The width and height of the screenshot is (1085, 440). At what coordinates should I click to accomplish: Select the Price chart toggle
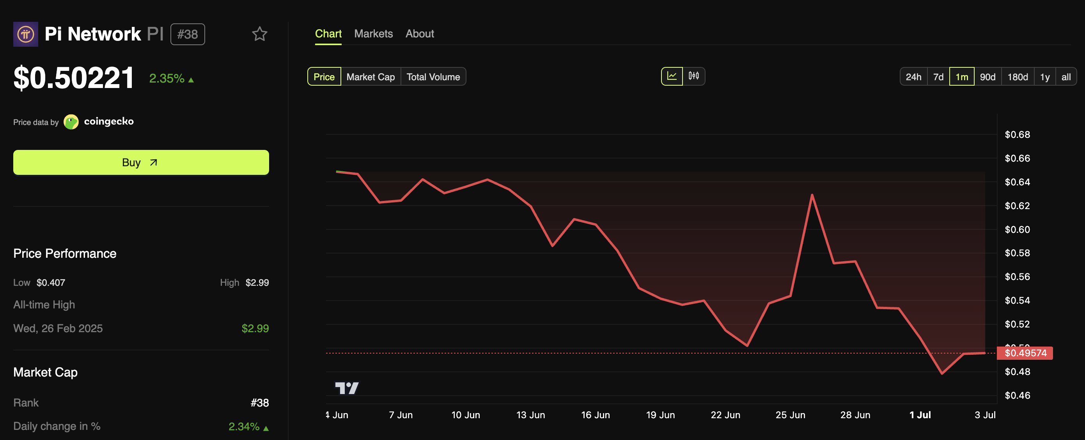(324, 77)
